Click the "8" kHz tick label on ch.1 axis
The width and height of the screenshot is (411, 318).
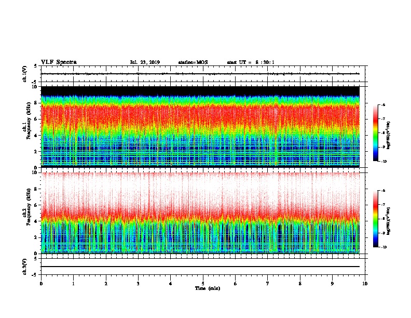click(x=36, y=103)
